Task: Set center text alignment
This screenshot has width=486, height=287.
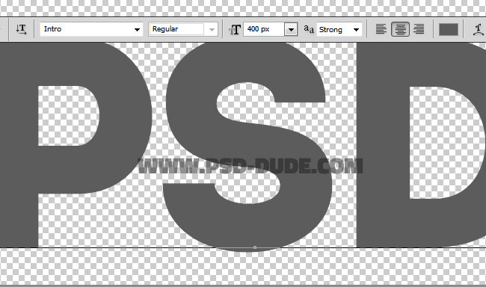Action: pos(400,29)
